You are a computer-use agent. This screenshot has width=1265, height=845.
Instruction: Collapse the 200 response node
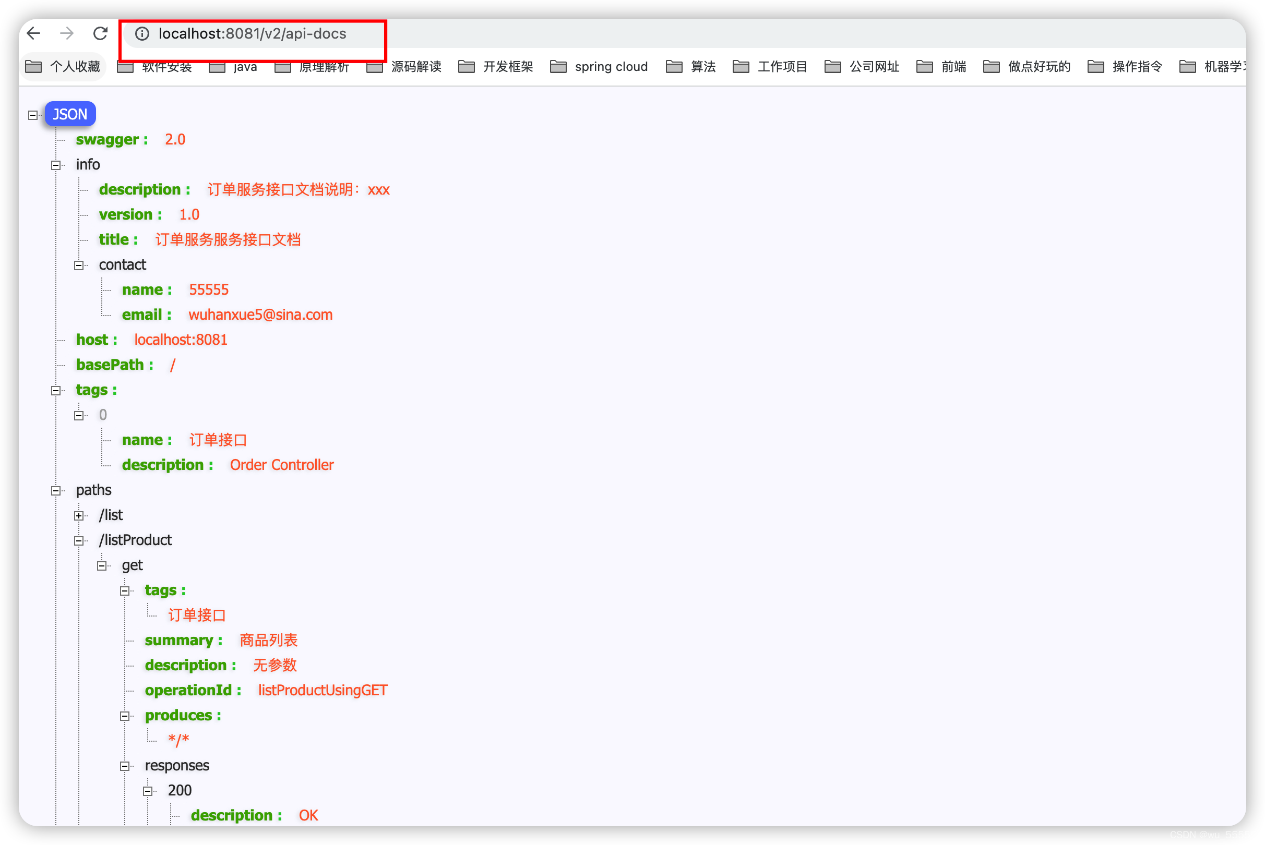point(148,790)
